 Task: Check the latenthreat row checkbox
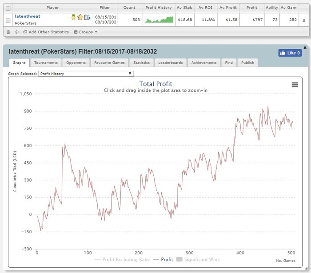click(8, 20)
